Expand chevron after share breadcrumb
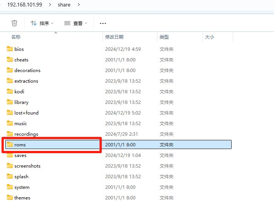 79,5
